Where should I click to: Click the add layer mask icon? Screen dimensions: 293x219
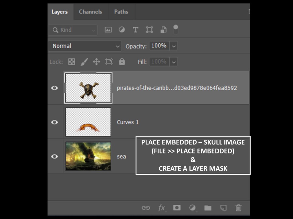pyautogui.click(x=177, y=208)
